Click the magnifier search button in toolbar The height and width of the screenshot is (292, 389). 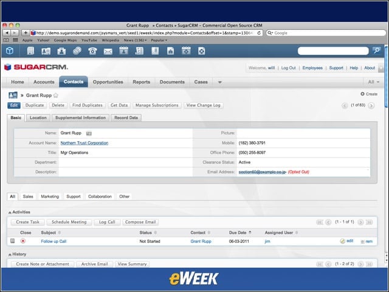click(376, 50)
